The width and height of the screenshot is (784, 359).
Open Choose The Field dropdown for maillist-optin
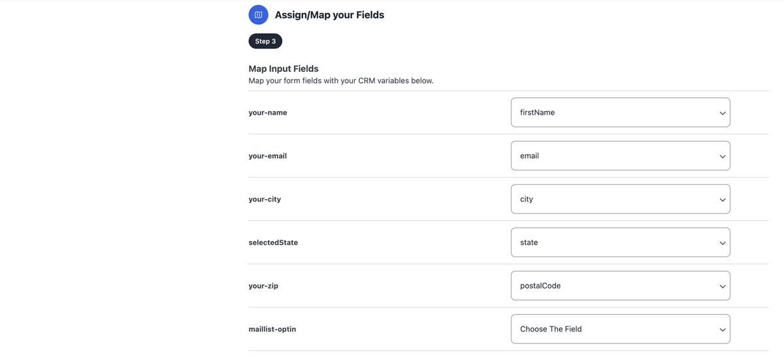pyautogui.click(x=620, y=329)
